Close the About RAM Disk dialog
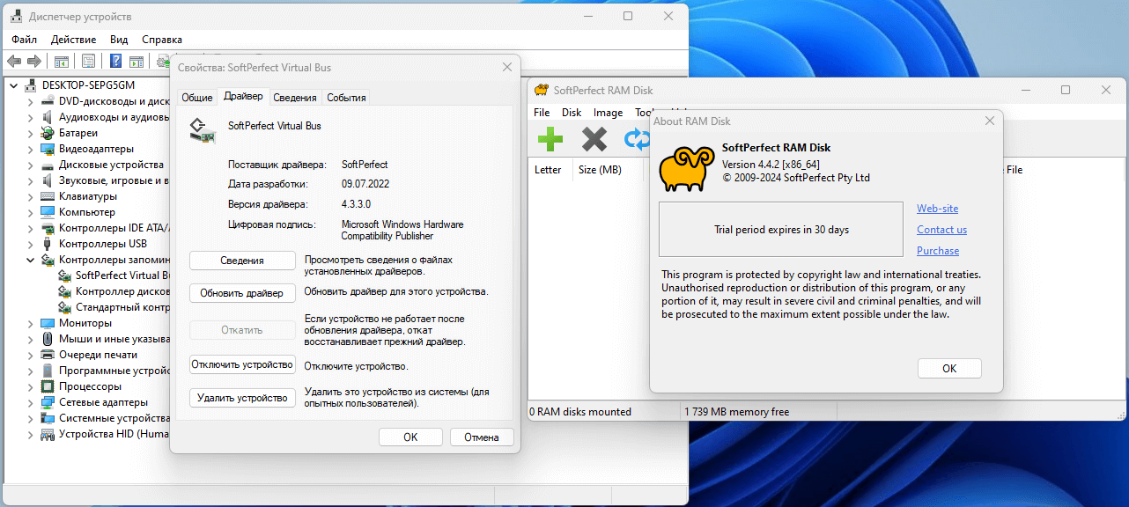 pyautogui.click(x=990, y=121)
